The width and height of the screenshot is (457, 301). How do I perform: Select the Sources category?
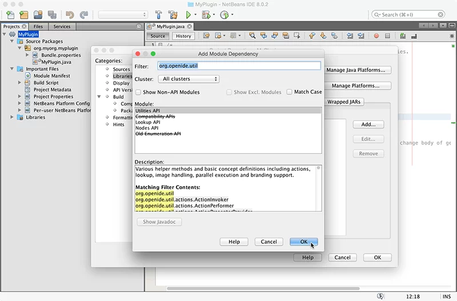[x=121, y=69]
